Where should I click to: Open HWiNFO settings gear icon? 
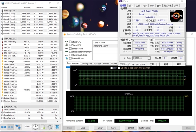pyautogui.click(x=50, y=126)
